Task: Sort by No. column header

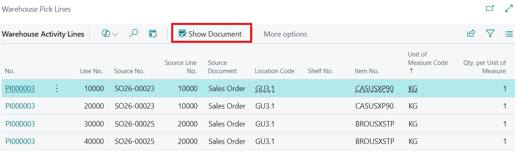Action: coord(10,71)
